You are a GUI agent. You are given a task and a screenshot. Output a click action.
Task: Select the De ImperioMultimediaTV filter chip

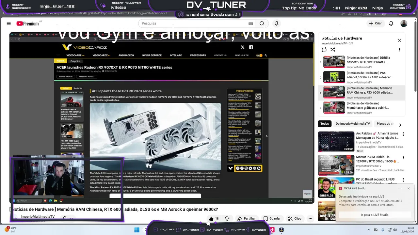[x=353, y=124]
